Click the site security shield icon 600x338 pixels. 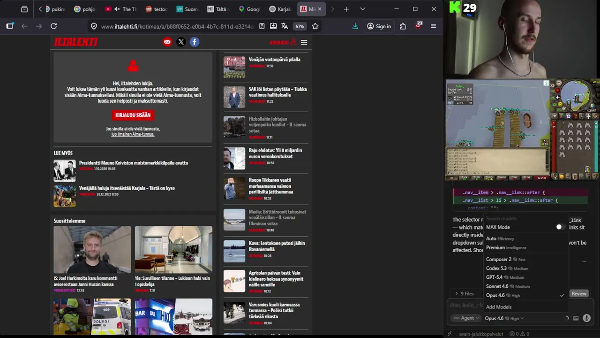tap(94, 26)
